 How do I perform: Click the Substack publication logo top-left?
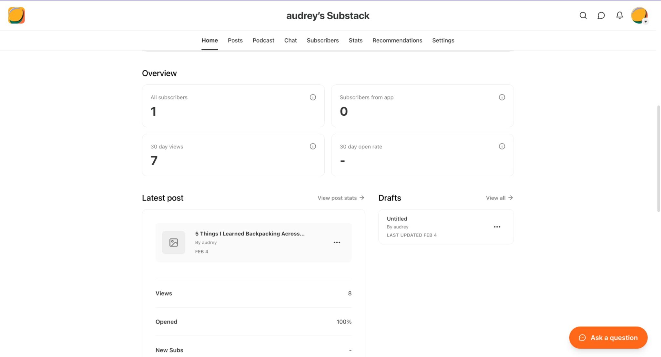pyautogui.click(x=16, y=15)
